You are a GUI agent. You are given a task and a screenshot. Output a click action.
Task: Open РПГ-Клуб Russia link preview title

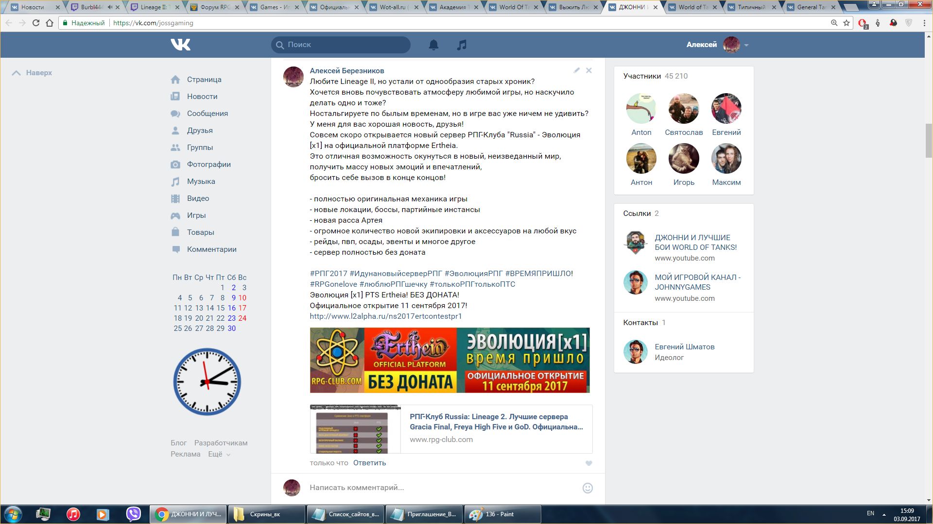pos(496,422)
